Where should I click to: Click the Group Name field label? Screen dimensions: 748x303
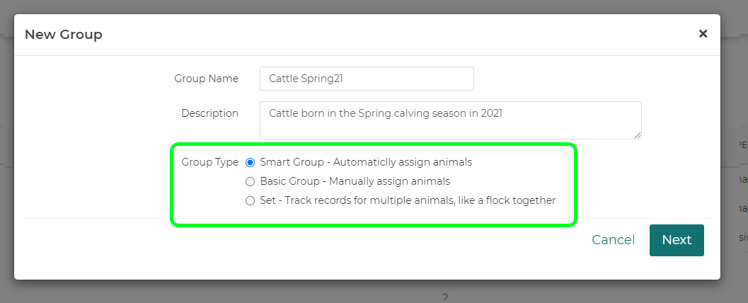207,79
